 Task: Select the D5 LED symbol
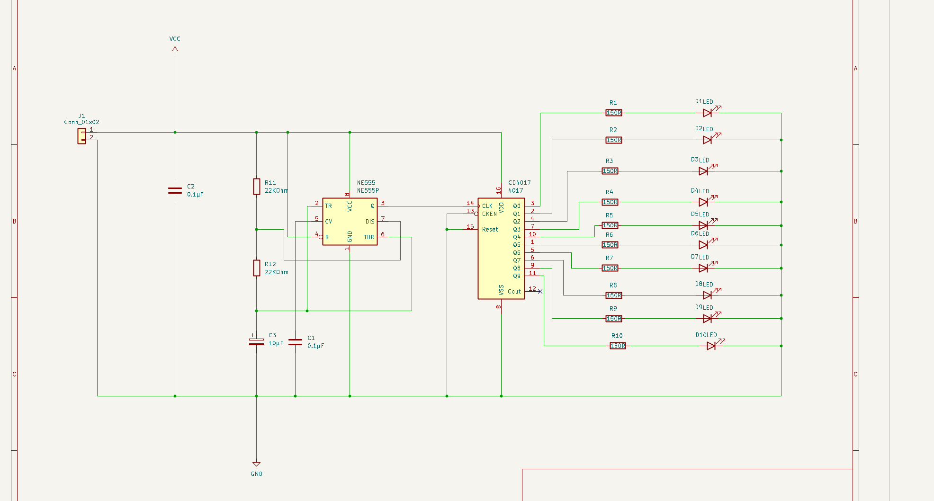[703, 225]
